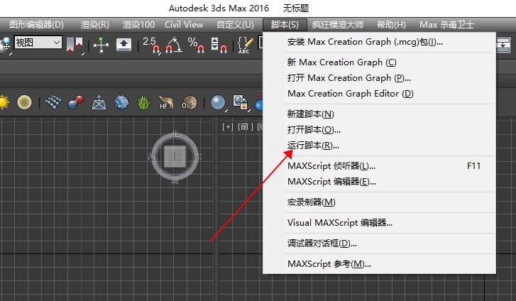The image size is (516, 301).
Task: Click the ViewCube front face
Action: [175, 156]
